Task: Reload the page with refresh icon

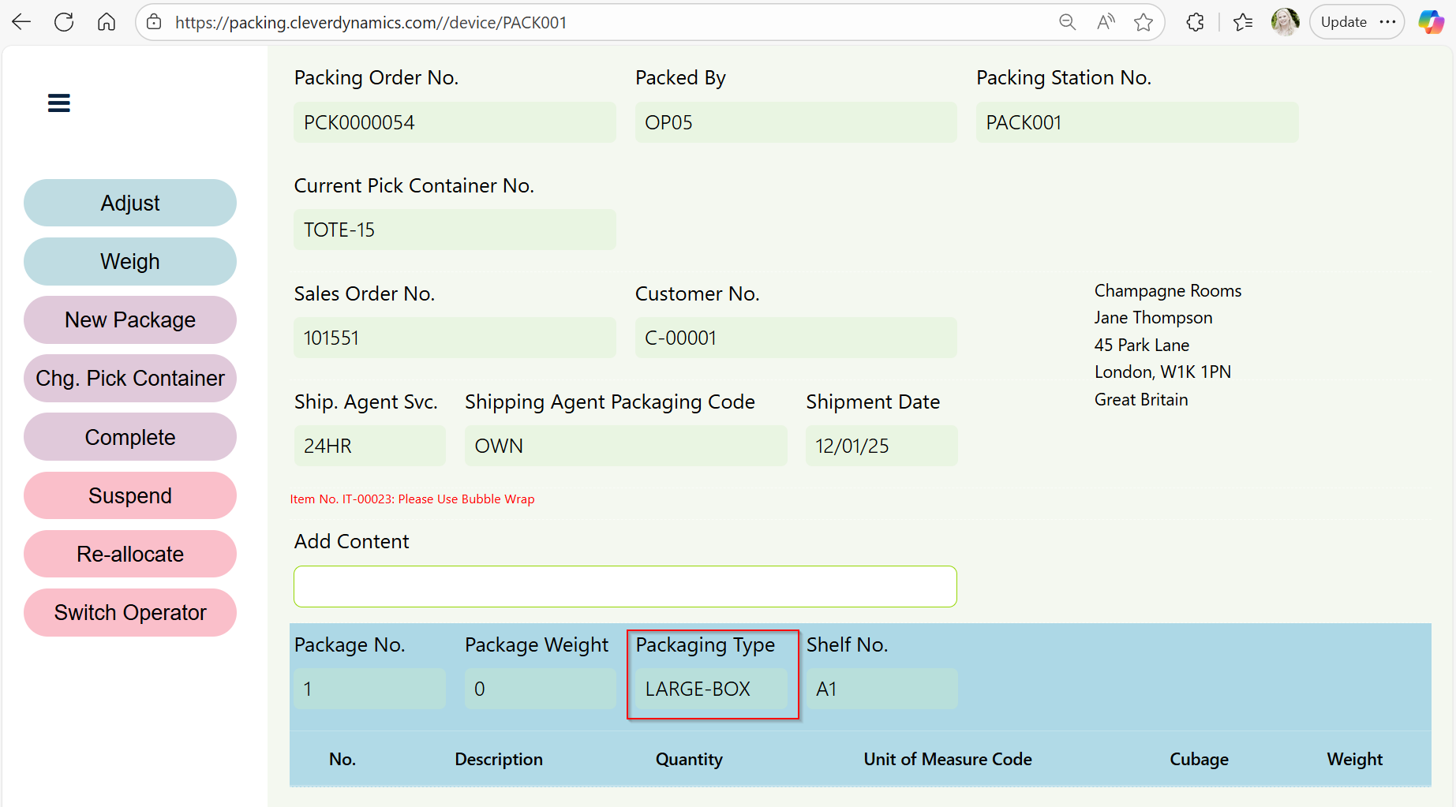Action: click(64, 22)
